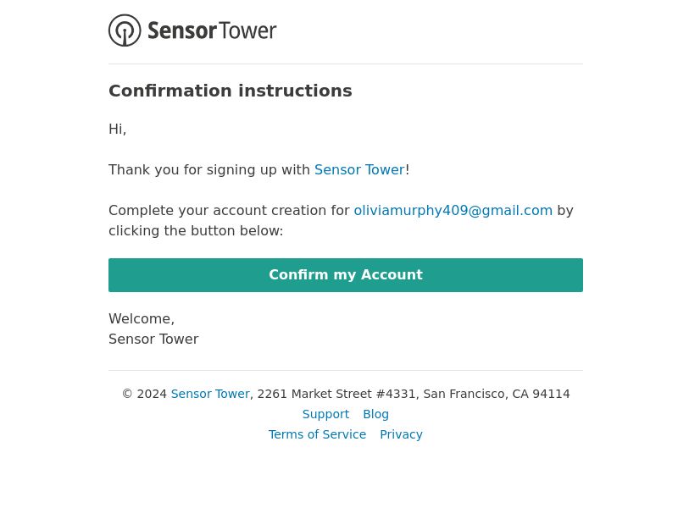Click the "Welcome," sign-off line
Image resolution: width=678 pixels, height=508 pixels.
[x=142, y=319]
